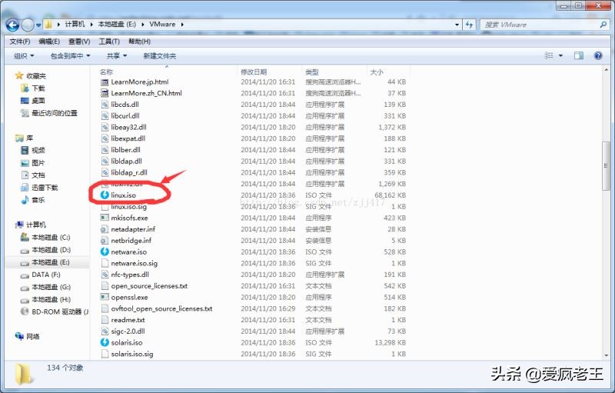Select file name ovftool_open_source_licenses.txt
This screenshot has height=393, width=615.
pos(161,308)
